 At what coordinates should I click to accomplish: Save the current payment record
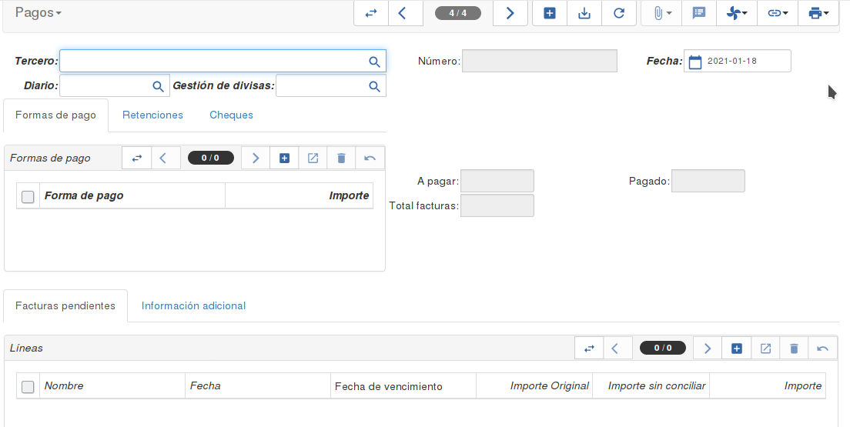pyautogui.click(x=584, y=13)
